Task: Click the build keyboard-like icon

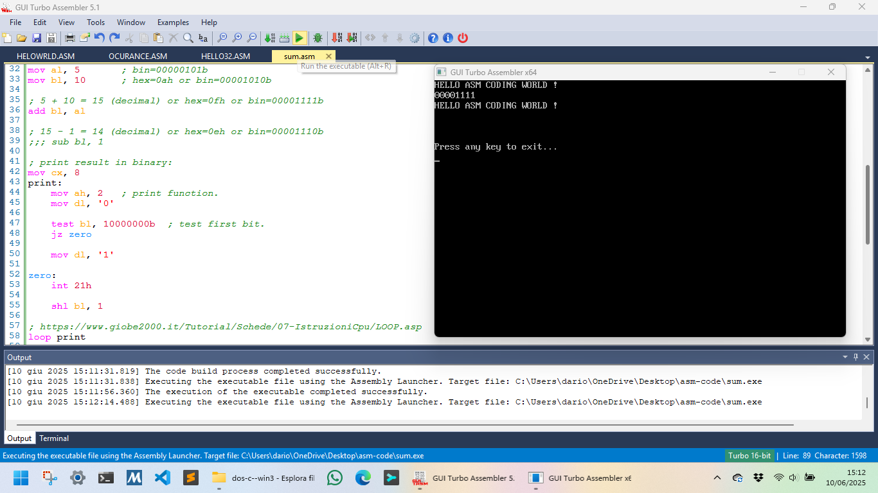Action: pyautogui.click(x=285, y=38)
